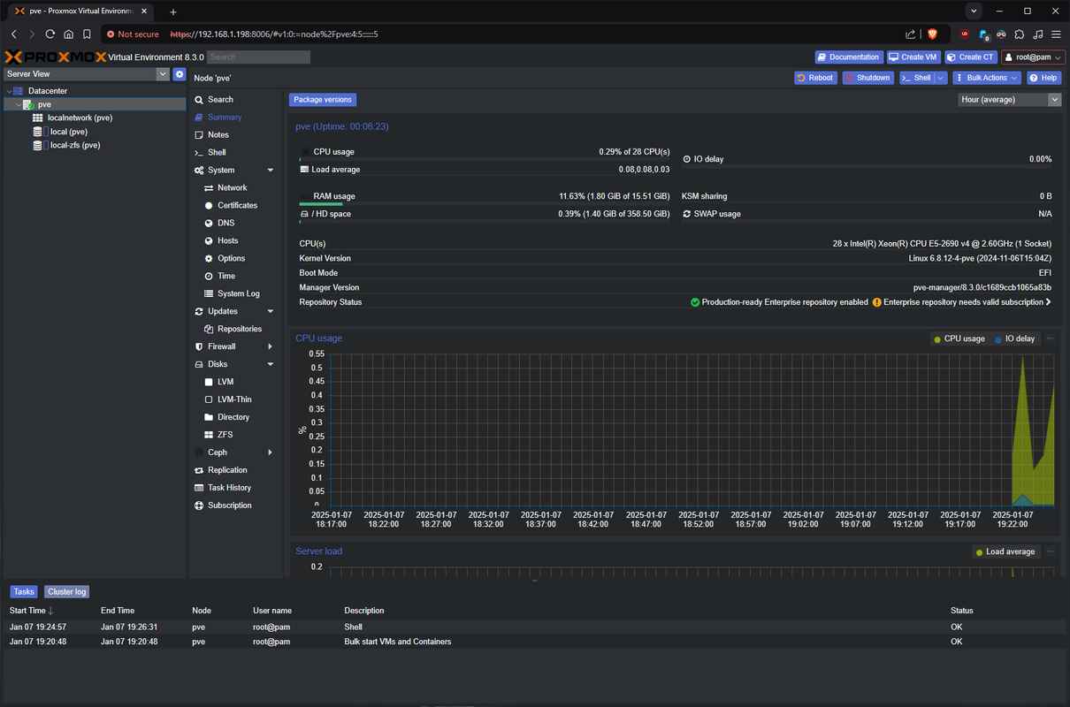Image resolution: width=1070 pixels, height=707 pixels.
Task: Click the Shutdown button
Action: tap(867, 78)
